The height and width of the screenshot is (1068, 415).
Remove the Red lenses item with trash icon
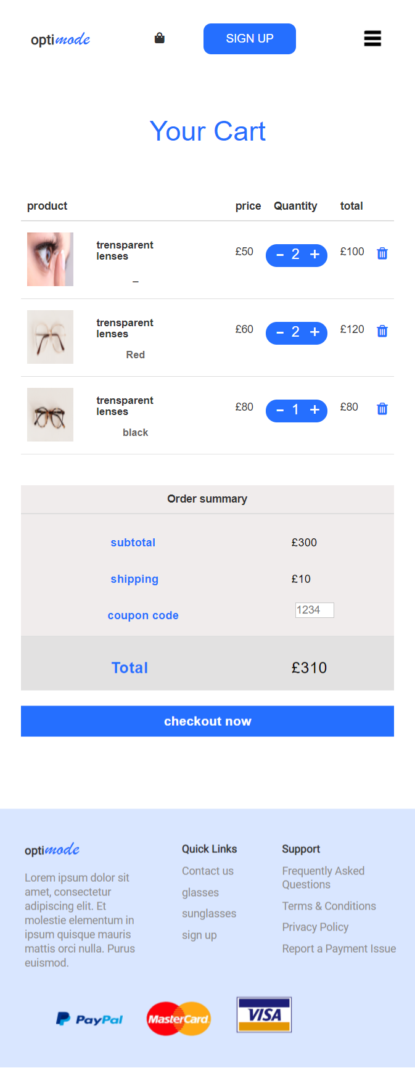[382, 331]
